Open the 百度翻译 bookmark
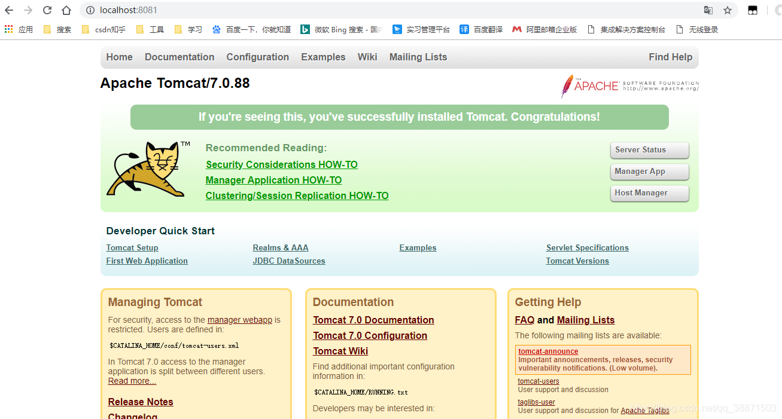The image size is (782, 419). tap(481, 29)
